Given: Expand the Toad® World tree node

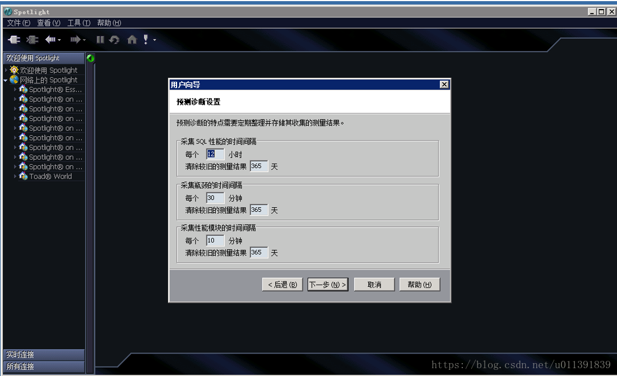Looking at the screenshot, I should [x=15, y=176].
